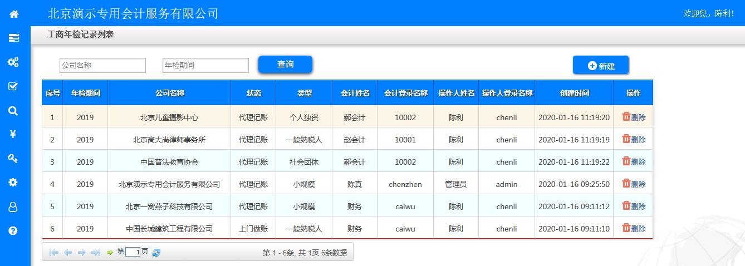Image resolution: width=745 pixels, height=266 pixels.
Task: Sort by 序号 column header
Action: pyautogui.click(x=52, y=93)
